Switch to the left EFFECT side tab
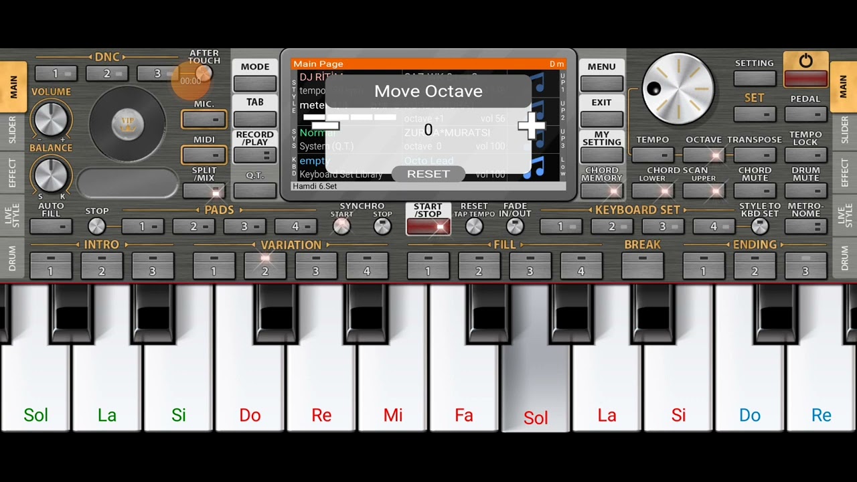This screenshot has width=857, height=482. click(x=13, y=172)
